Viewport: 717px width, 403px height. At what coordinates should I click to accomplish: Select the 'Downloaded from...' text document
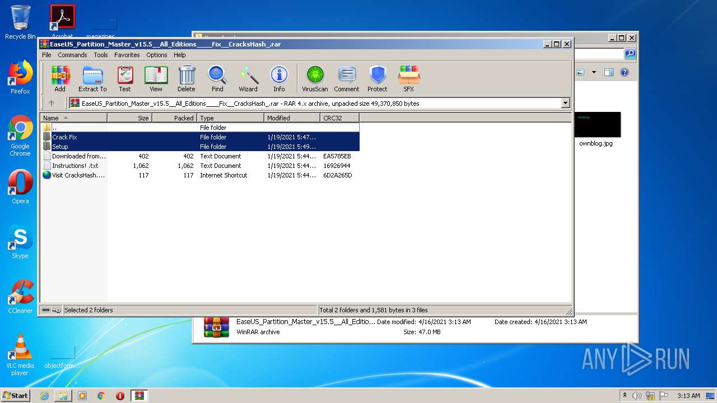tap(200, 156)
